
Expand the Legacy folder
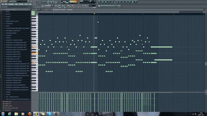tap(8, 16)
